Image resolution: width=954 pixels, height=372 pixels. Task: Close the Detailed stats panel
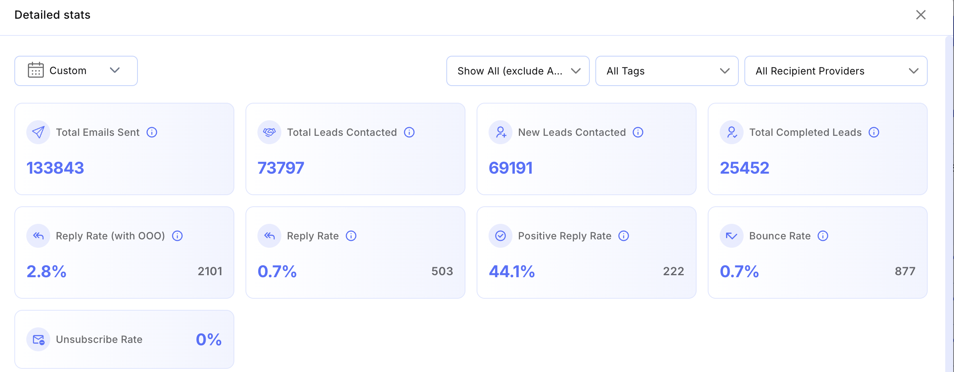[x=921, y=15]
